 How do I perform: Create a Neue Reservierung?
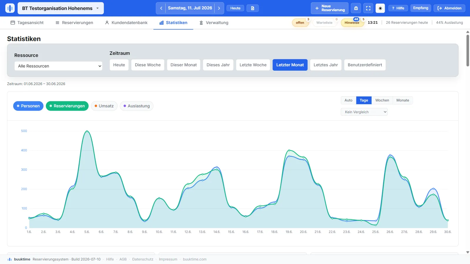(330, 8)
